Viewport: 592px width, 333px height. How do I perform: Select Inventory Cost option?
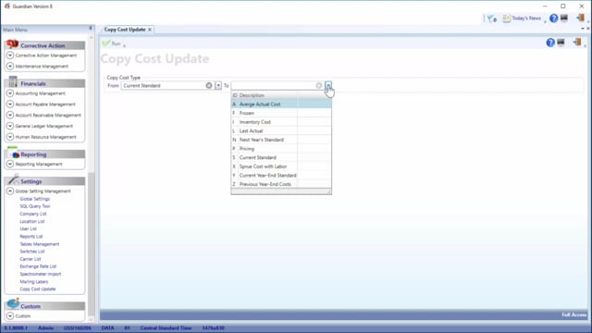[281, 122]
